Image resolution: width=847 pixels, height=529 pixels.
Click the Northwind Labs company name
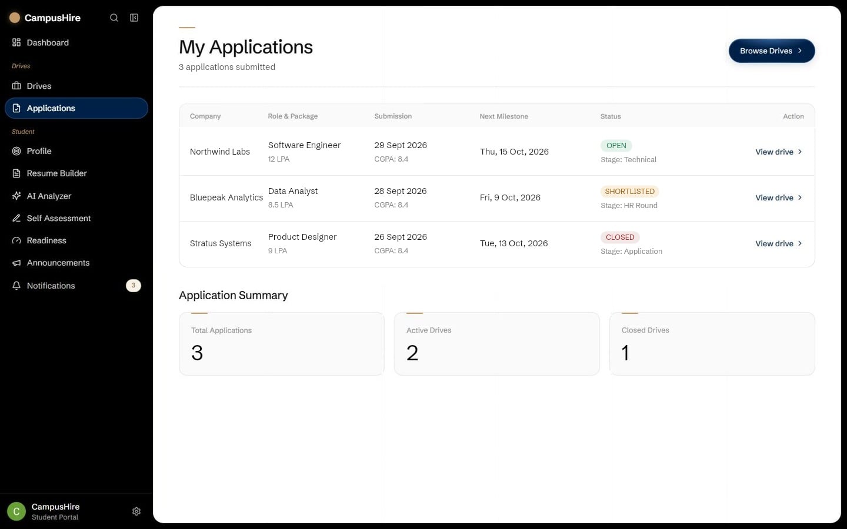click(x=220, y=152)
